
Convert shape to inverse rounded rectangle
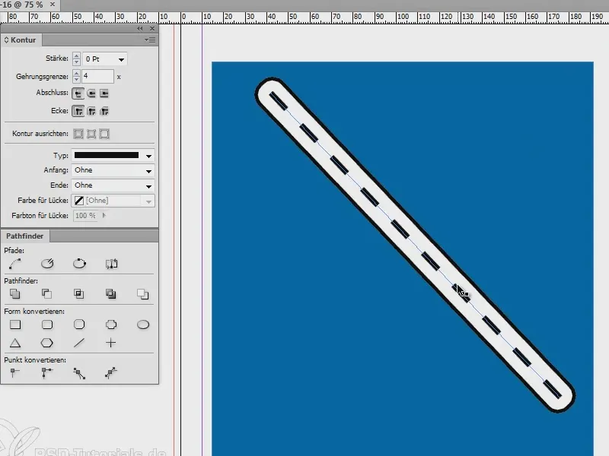point(111,325)
